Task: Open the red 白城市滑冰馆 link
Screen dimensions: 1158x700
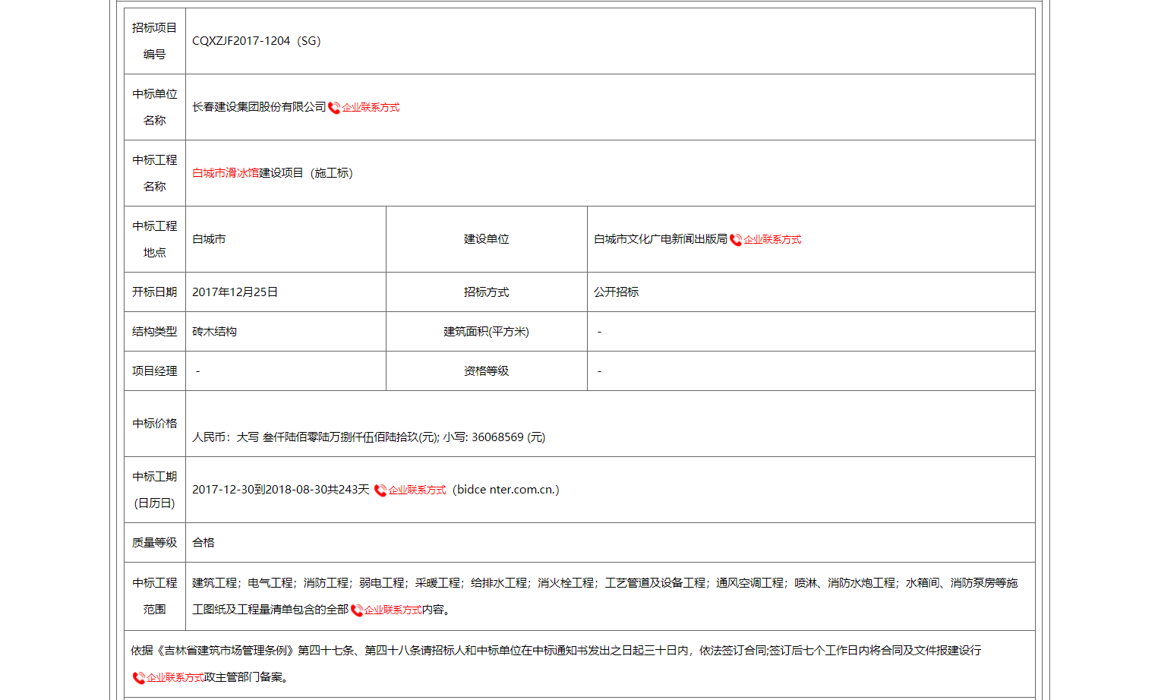Action: tap(226, 173)
